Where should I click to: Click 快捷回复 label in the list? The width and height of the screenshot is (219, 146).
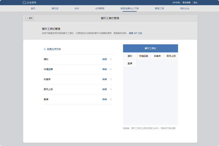(x=48, y=69)
